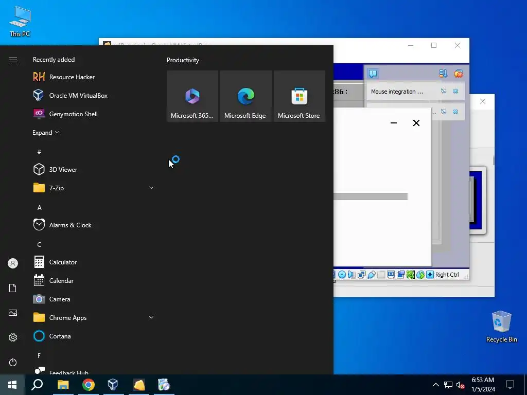527x395 pixels.
Task: Click the letter F group header
Action: pyautogui.click(x=39, y=355)
